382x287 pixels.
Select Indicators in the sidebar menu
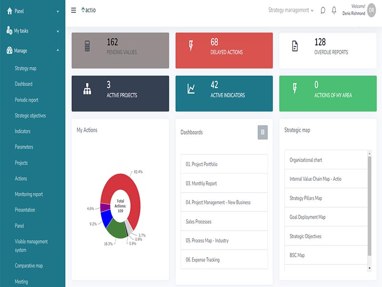(x=23, y=131)
